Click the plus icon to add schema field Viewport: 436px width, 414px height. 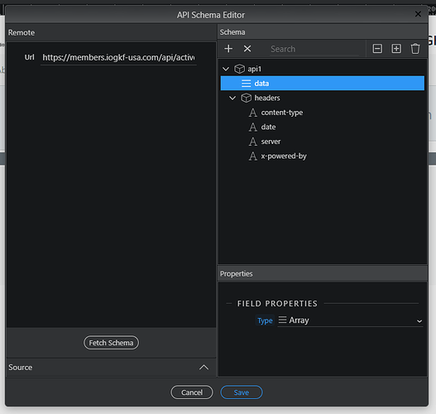pyautogui.click(x=228, y=49)
